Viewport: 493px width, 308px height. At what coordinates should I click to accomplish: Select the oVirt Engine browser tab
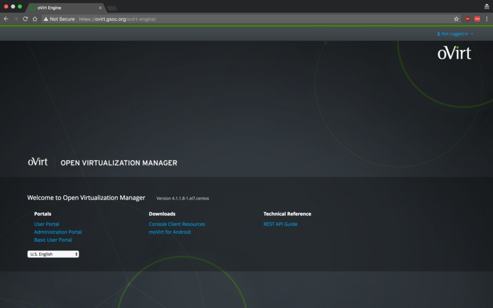coord(65,8)
